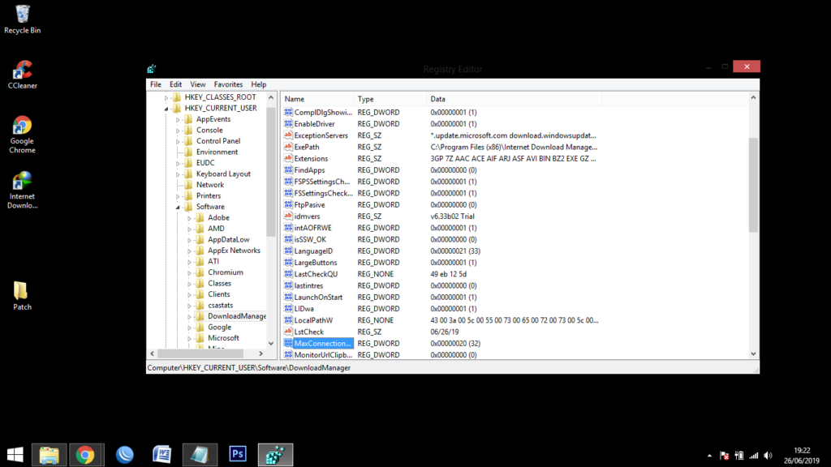Click the volume icon in system tray

(x=769, y=456)
